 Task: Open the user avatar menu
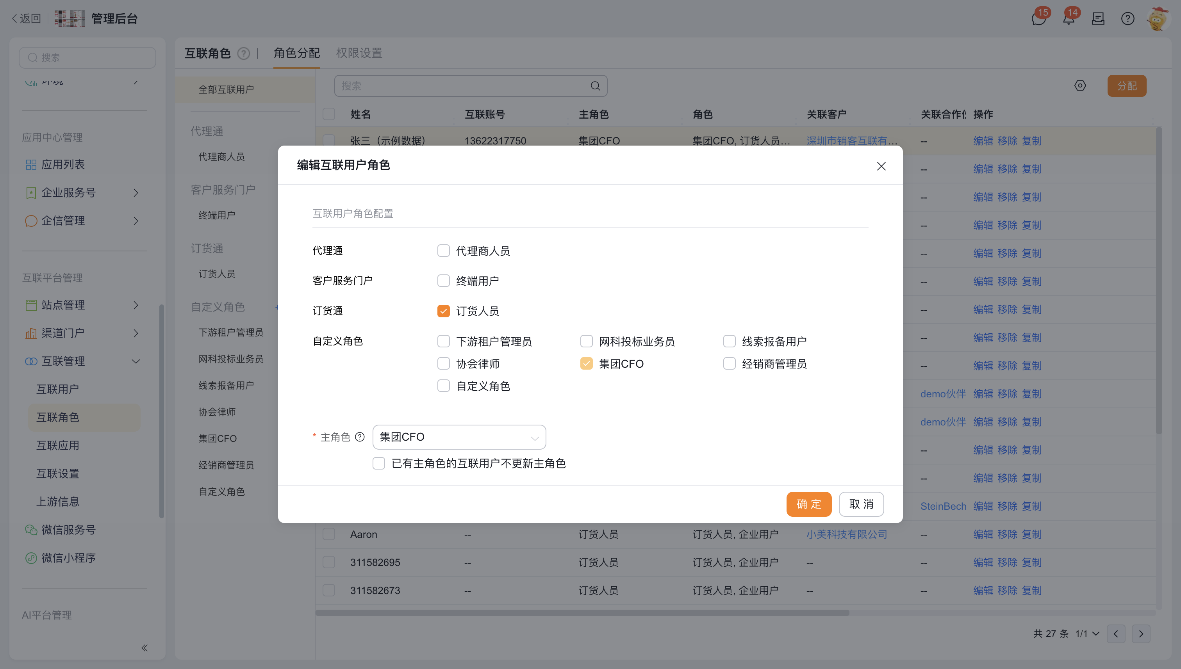(x=1157, y=19)
